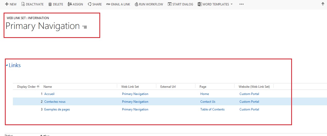This screenshot has width=327, height=136.
Task: Click the Share icon in command bar
Action: 90,4
